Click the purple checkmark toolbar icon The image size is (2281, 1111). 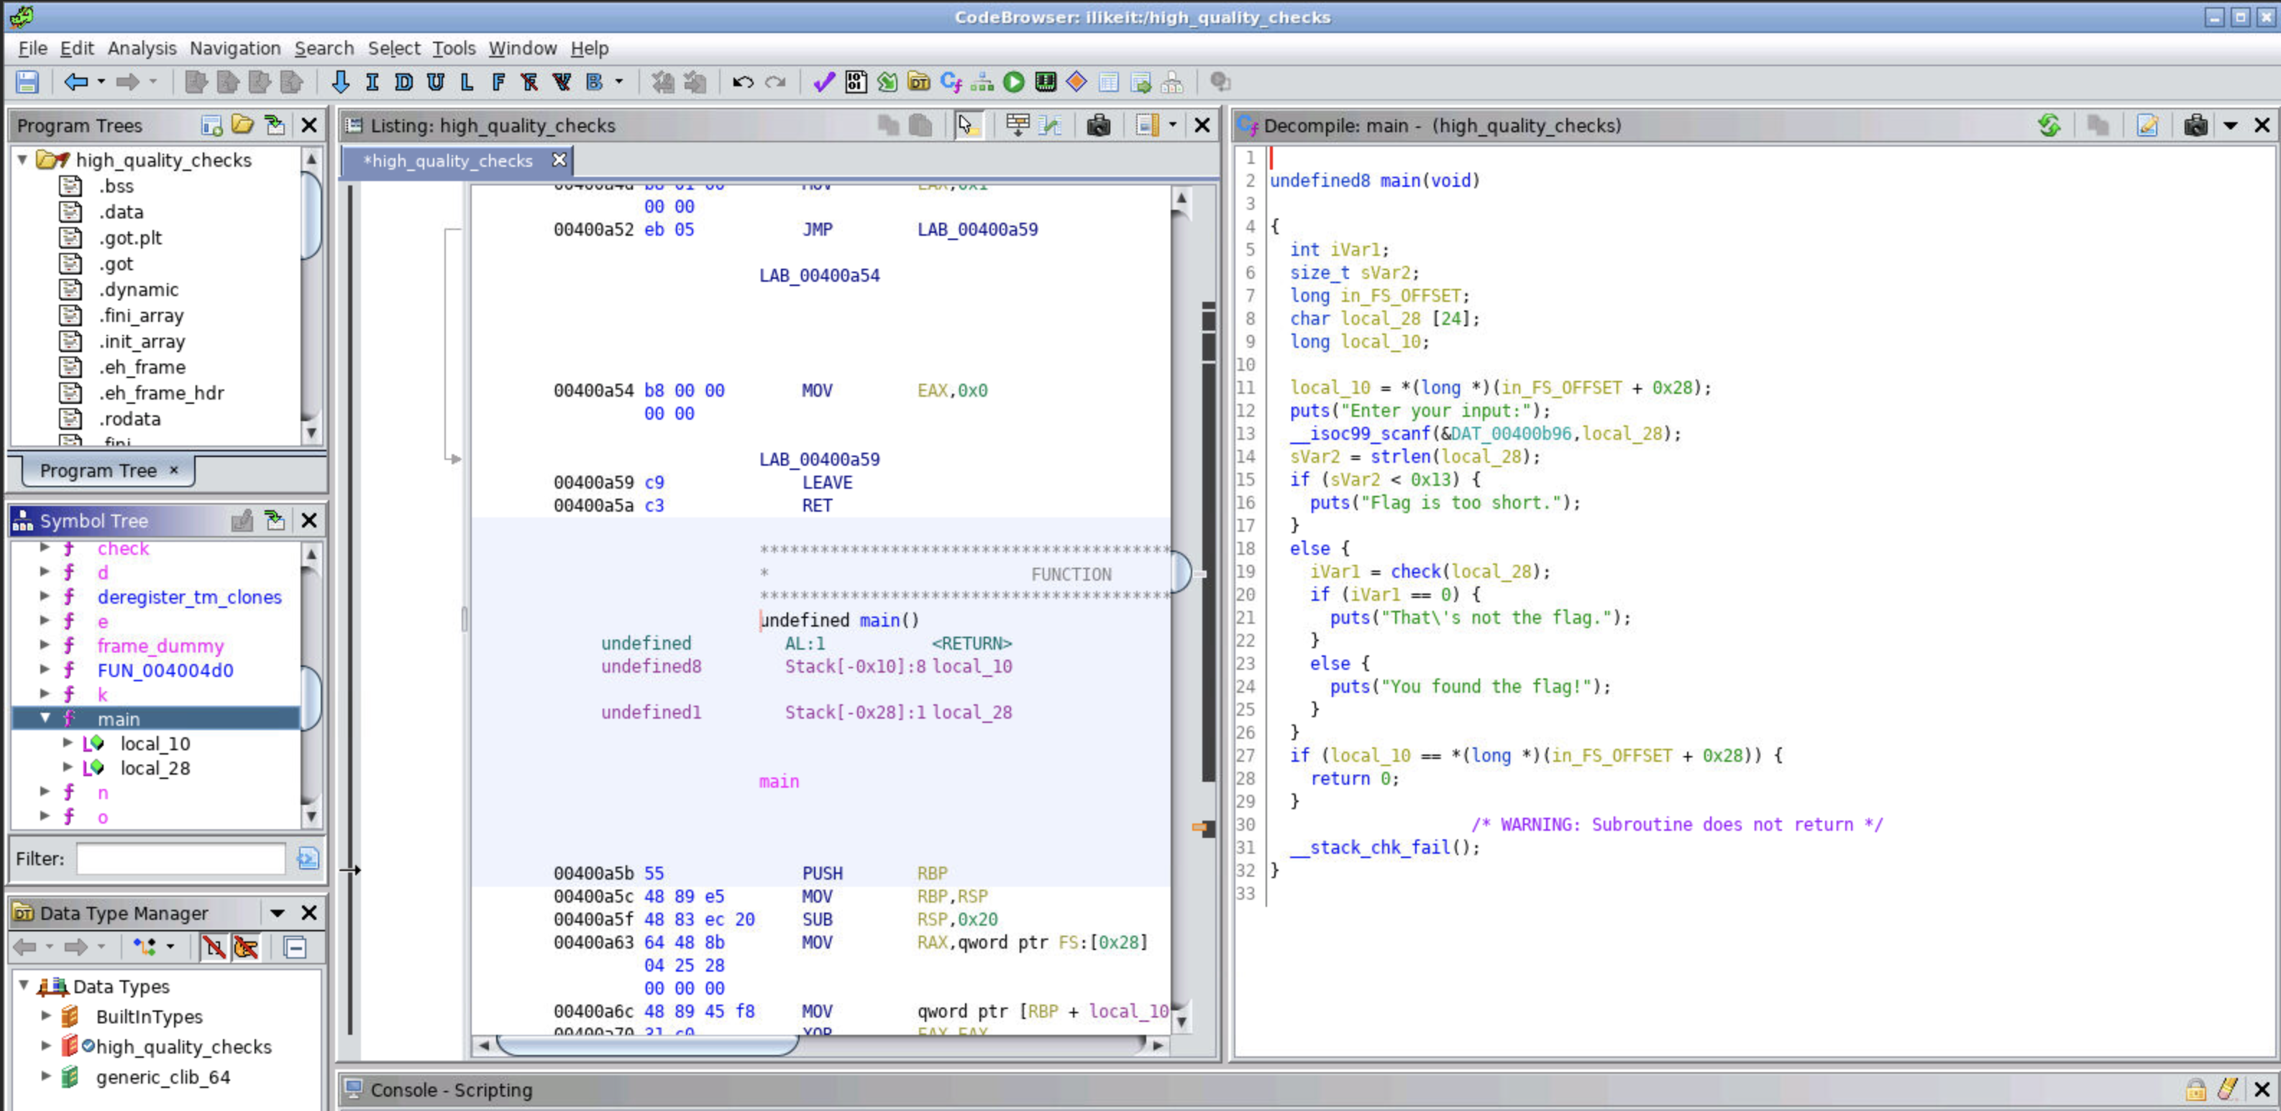click(x=823, y=82)
